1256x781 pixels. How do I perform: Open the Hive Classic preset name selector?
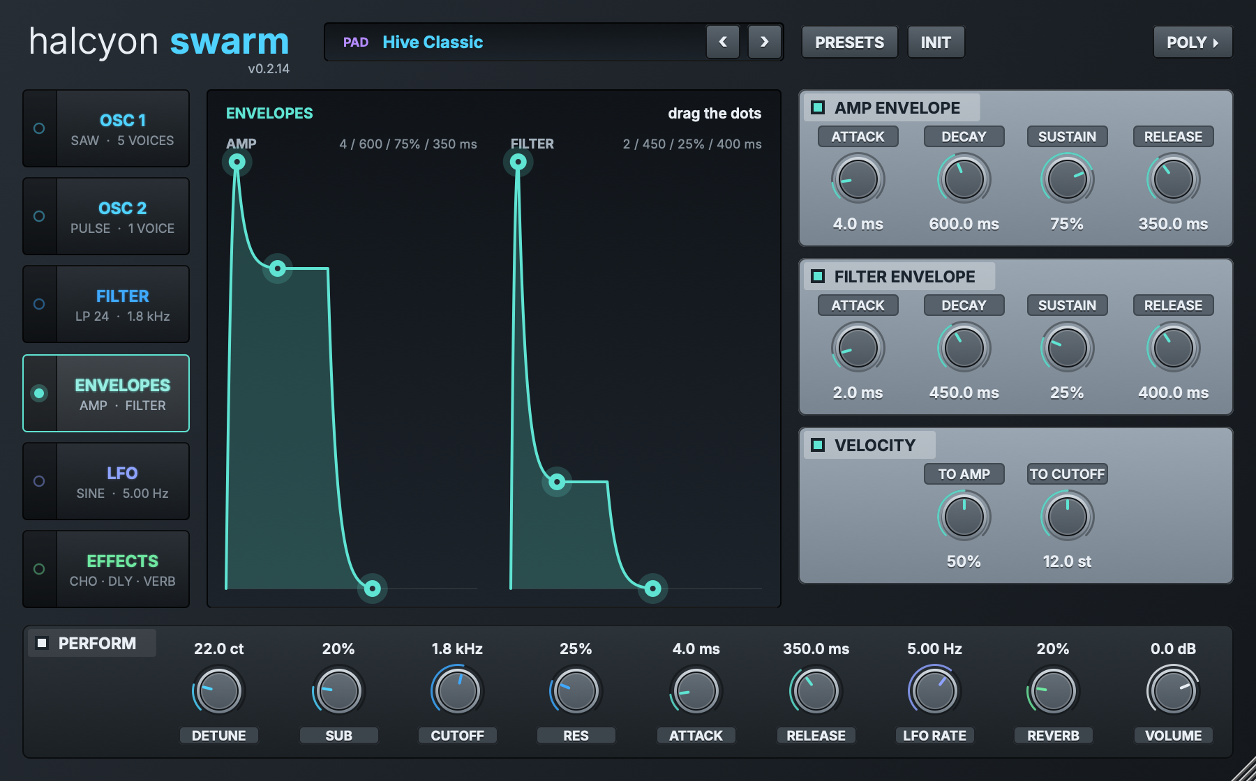516,42
